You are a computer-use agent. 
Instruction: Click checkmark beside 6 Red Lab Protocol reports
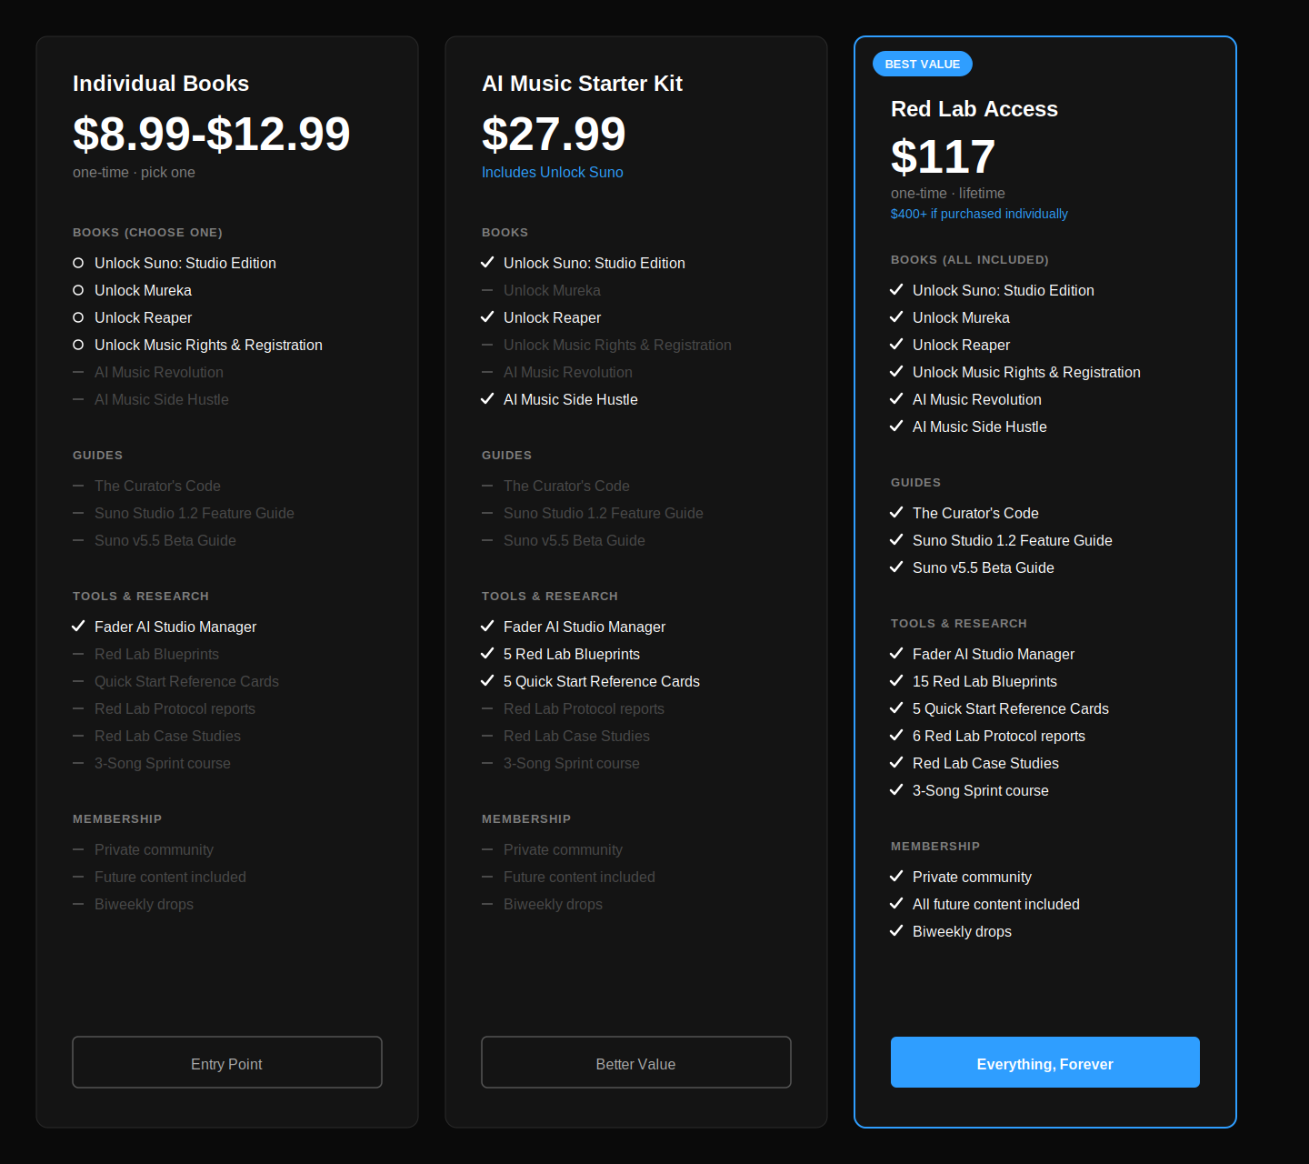tap(896, 735)
